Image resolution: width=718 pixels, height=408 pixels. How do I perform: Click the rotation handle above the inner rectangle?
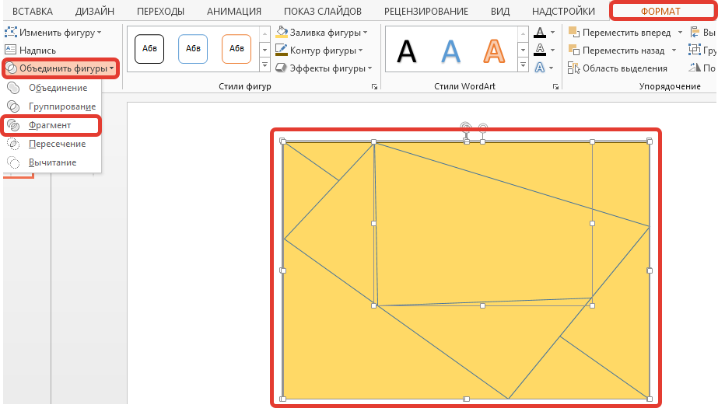point(482,127)
